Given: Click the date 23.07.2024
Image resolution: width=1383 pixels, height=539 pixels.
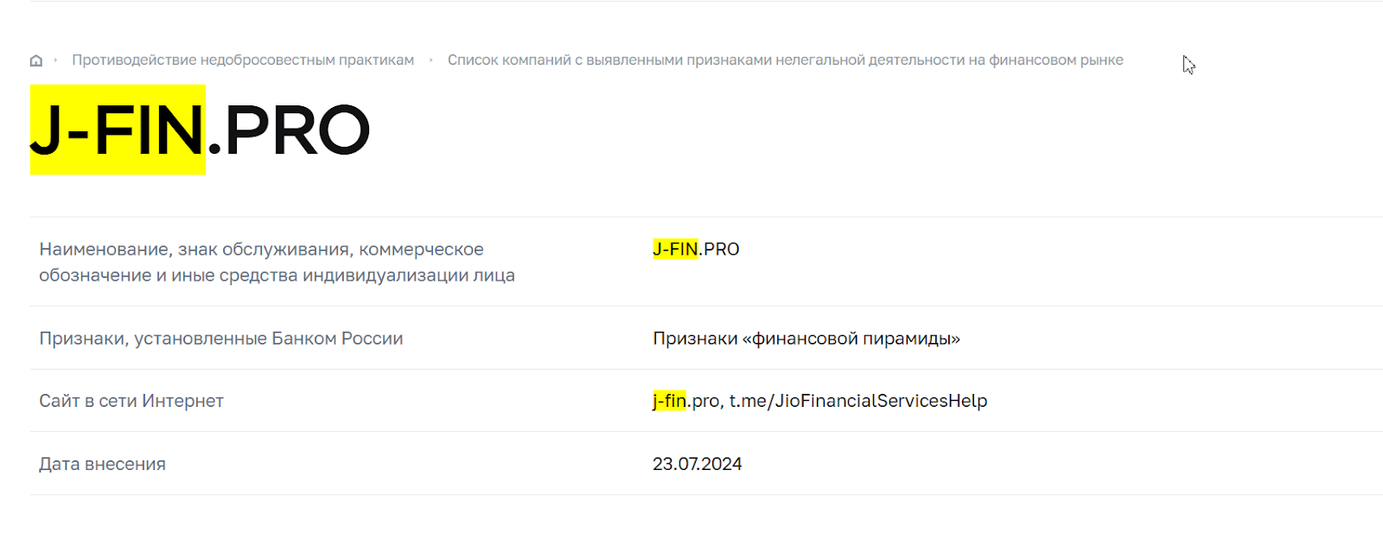Looking at the screenshot, I should point(698,464).
